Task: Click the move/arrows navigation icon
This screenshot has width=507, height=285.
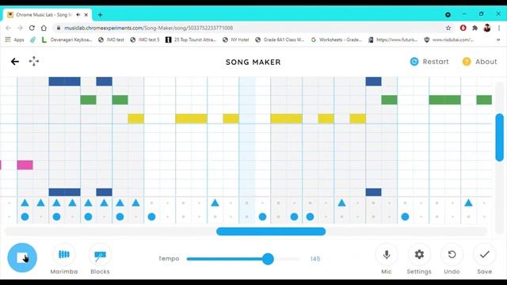Action: tap(34, 61)
